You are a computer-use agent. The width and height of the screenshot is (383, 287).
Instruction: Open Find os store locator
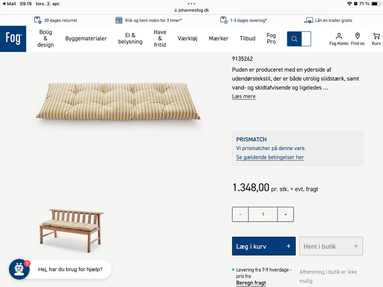tap(357, 36)
